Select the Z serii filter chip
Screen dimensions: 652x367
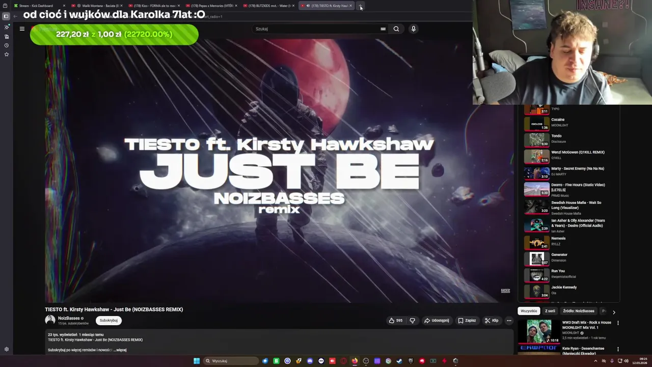tap(550, 311)
